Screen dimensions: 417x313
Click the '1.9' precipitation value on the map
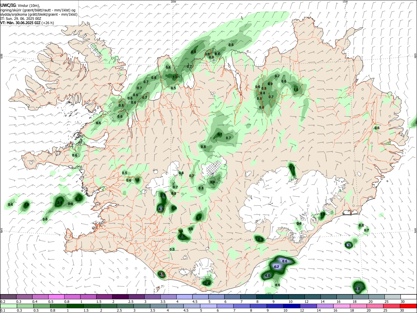[x=174, y=208]
